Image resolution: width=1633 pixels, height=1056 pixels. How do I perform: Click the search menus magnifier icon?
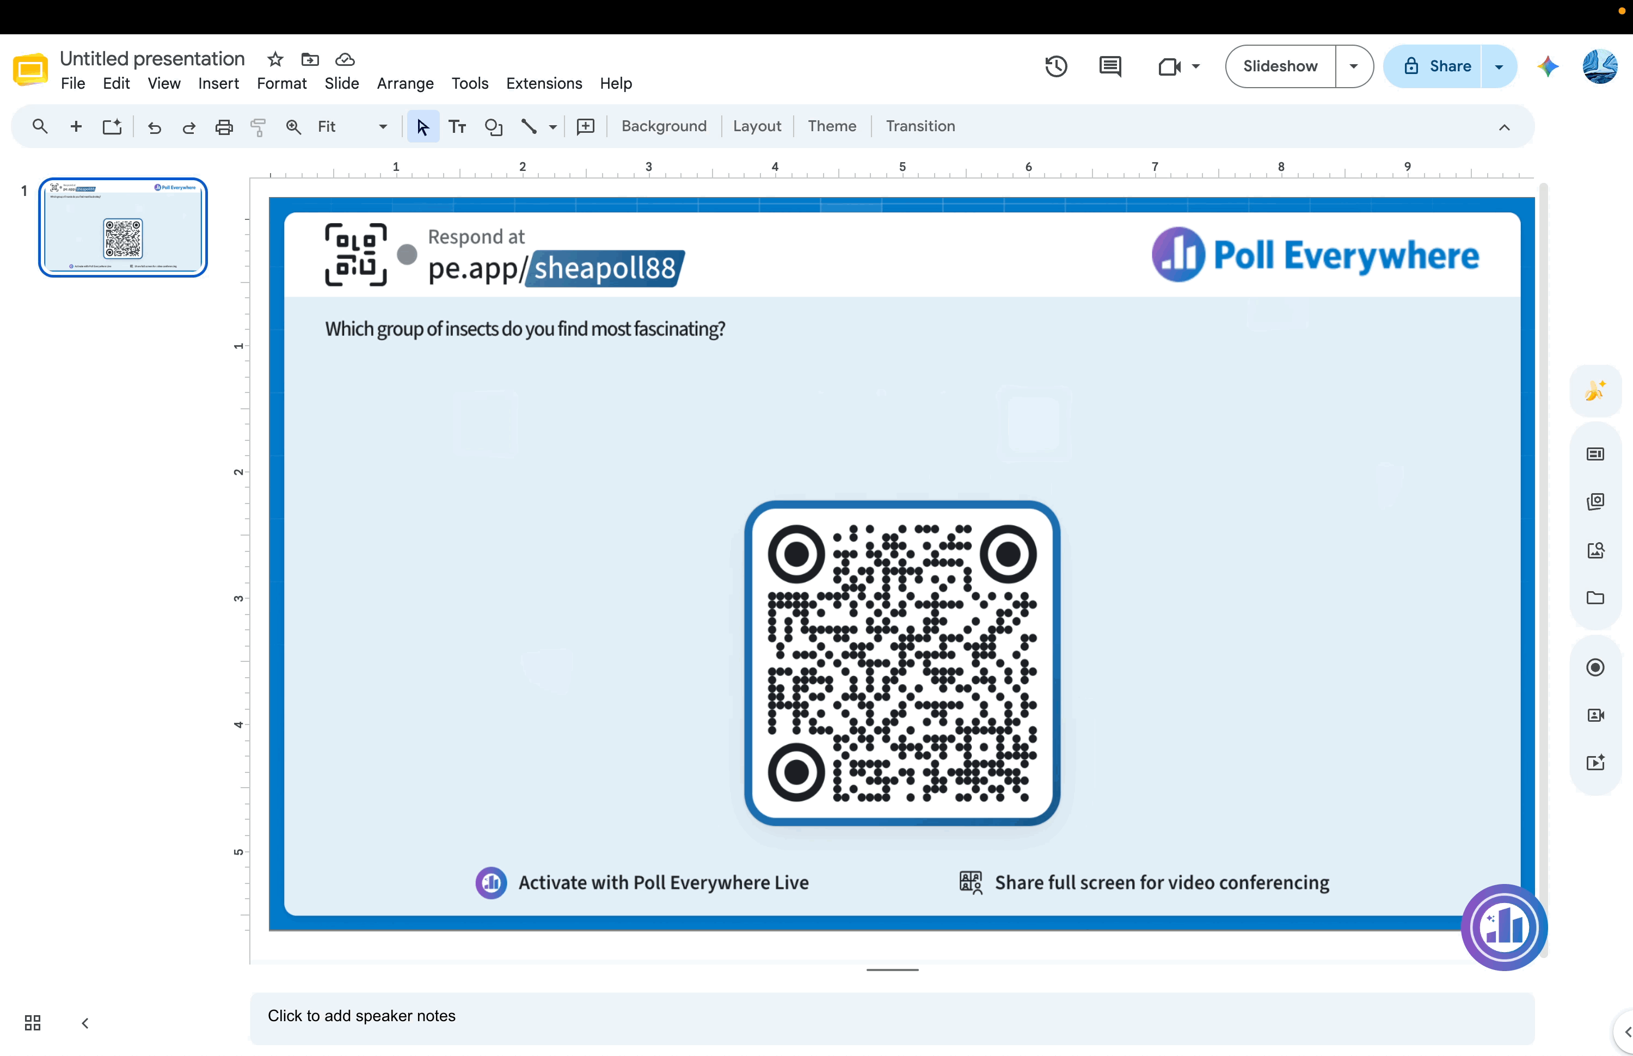40,126
